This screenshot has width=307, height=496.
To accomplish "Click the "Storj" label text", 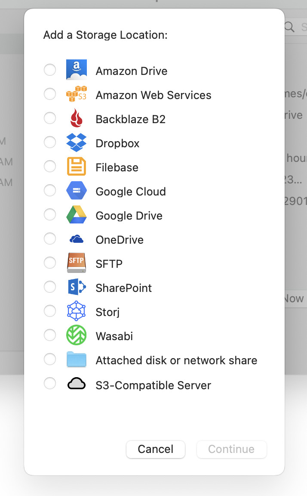I will (x=107, y=312).
